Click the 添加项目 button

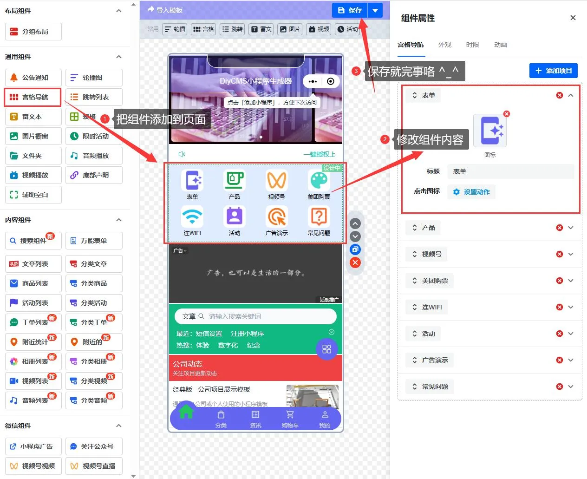553,71
